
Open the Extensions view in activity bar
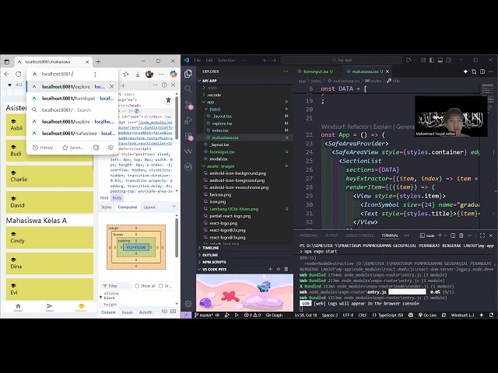[188, 136]
